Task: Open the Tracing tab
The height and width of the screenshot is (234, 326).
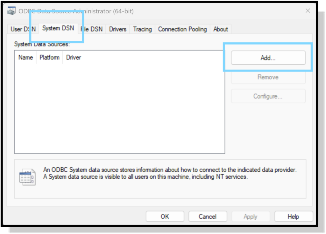Action: pos(142,29)
